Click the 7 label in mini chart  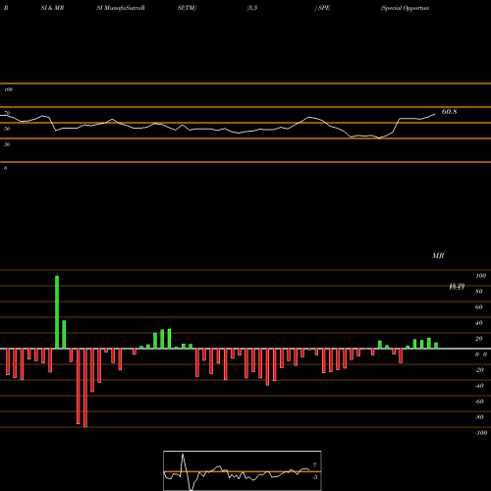[315, 465]
